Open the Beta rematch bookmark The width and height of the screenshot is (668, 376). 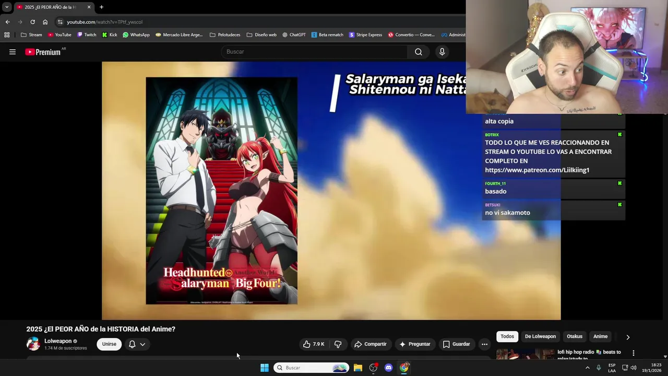click(x=327, y=35)
